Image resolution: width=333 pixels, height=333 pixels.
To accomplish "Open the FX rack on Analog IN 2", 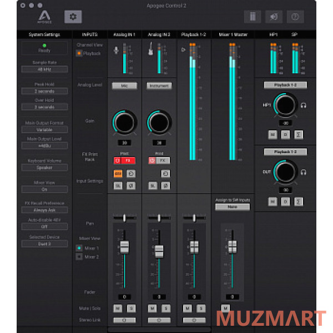I will 163,160.
